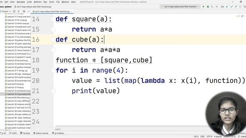Click the horizontal scrollbar under the editor
The height and width of the screenshot is (138, 246).
point(131,126)
